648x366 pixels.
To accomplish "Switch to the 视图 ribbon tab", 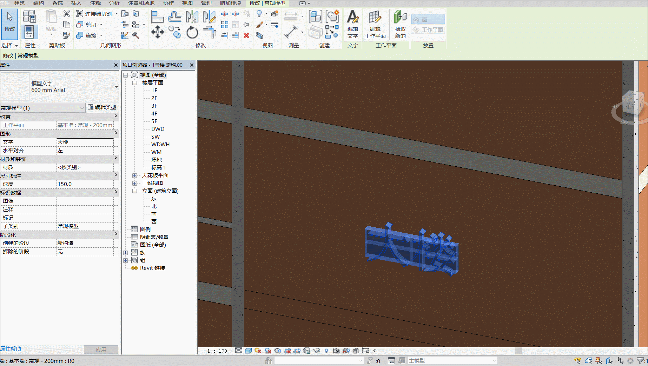I will point(187,3).
